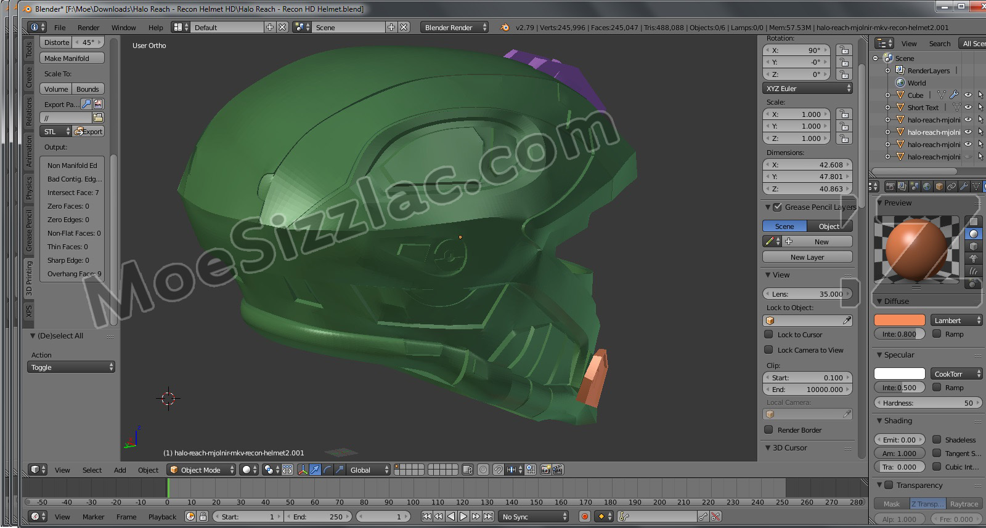Screen dimensions: 986x528
Task: Select the translate manipulator arrow icon
Action: (x=315, y=470)
